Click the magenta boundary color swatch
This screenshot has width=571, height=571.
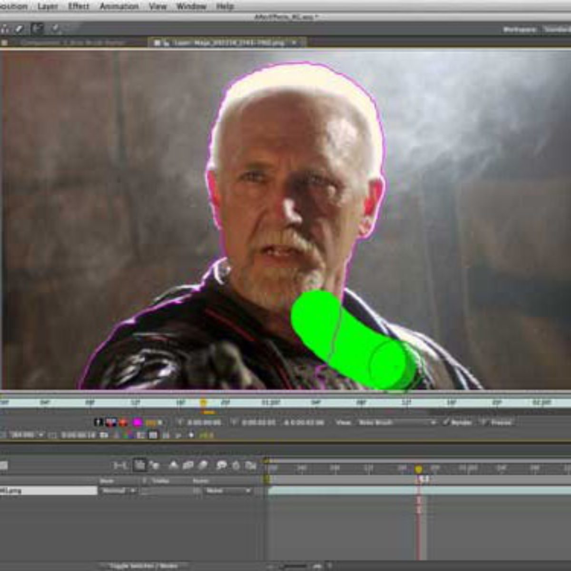pyautogui.click(x=138, y=422)
